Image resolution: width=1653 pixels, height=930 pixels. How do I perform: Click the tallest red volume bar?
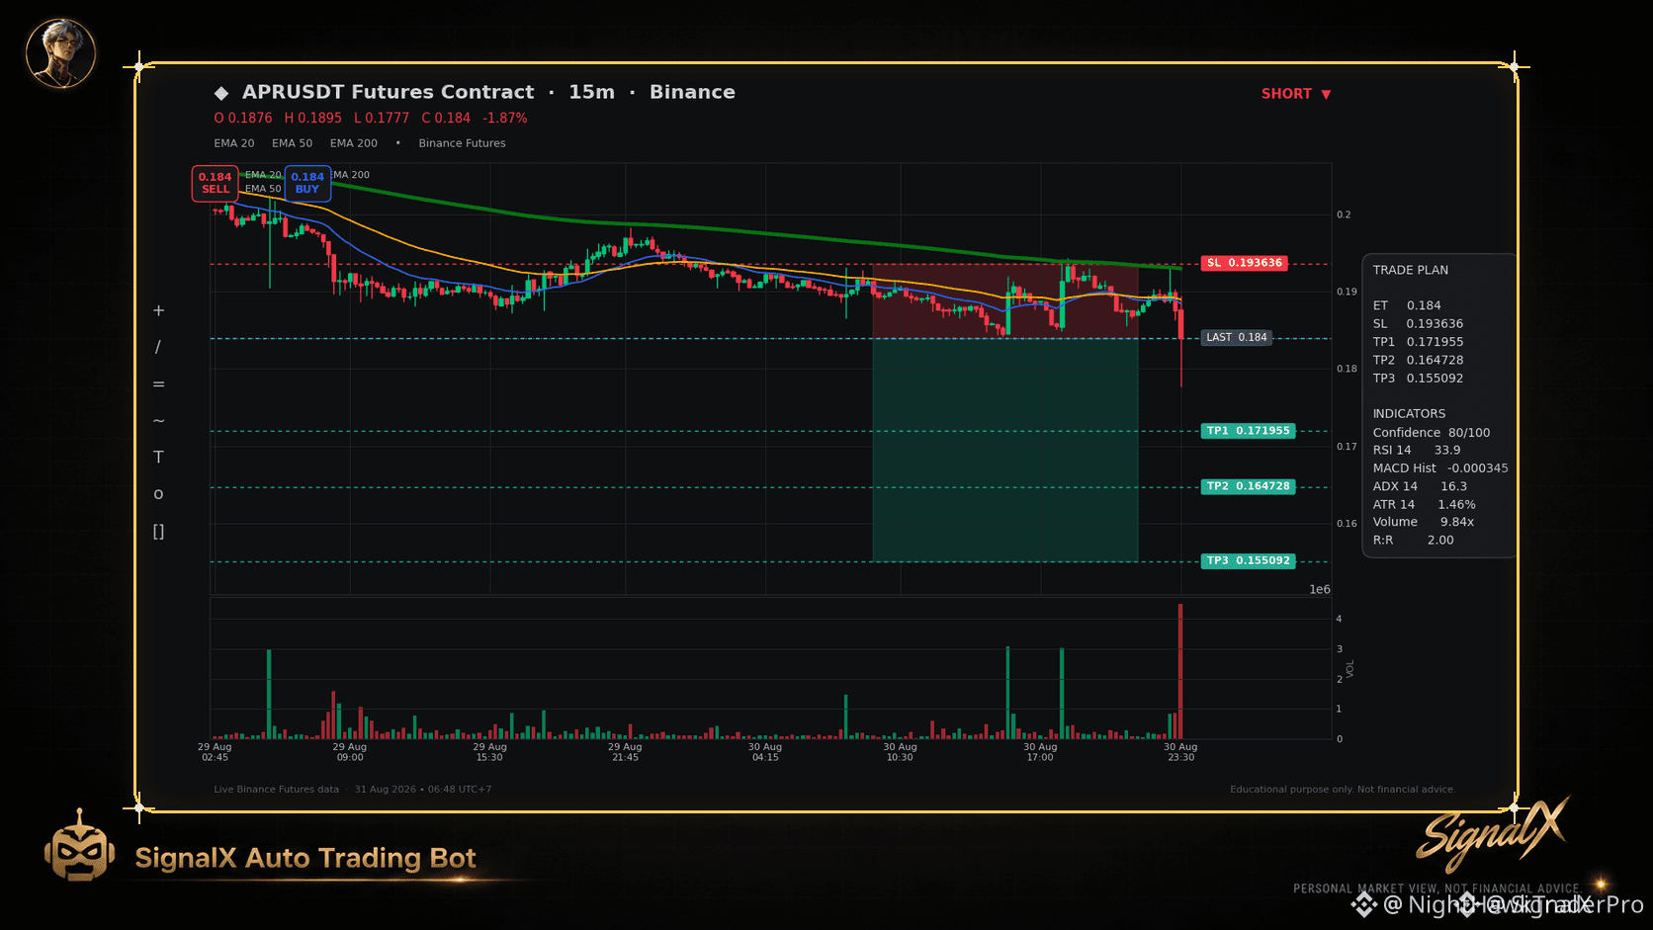(1180, 671)
